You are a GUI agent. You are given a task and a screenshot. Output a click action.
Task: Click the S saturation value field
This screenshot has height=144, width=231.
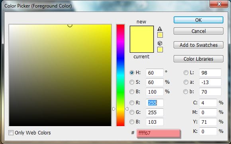[155, 82]
